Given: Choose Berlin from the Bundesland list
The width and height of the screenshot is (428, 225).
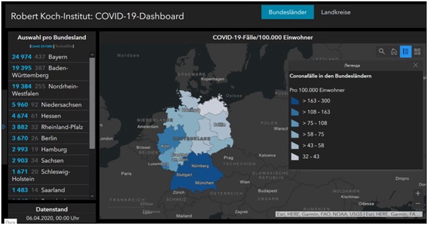Looking at the screenshot, I should tap(49, 138).
